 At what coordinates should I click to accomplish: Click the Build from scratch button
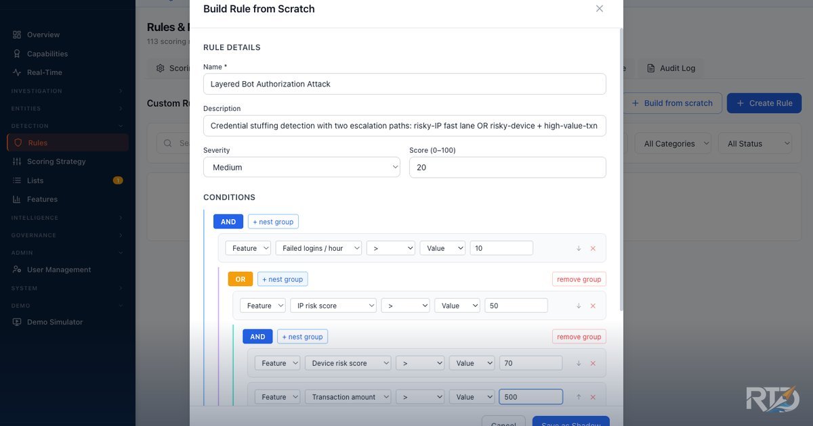tap(672, 103)
